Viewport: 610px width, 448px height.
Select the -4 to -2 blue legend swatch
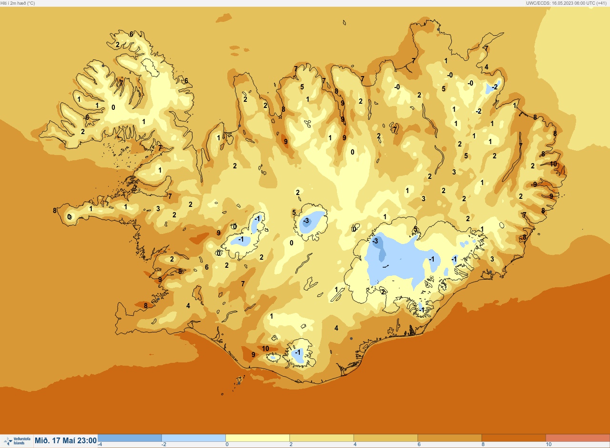[130, 438]
